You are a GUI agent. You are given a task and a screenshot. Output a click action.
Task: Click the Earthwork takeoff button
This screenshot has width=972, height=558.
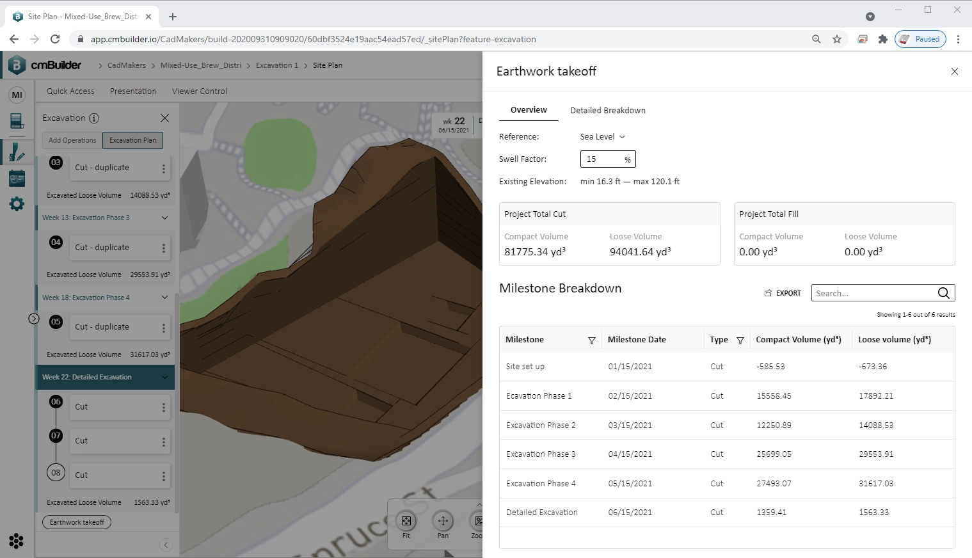(x=76, y=522)
